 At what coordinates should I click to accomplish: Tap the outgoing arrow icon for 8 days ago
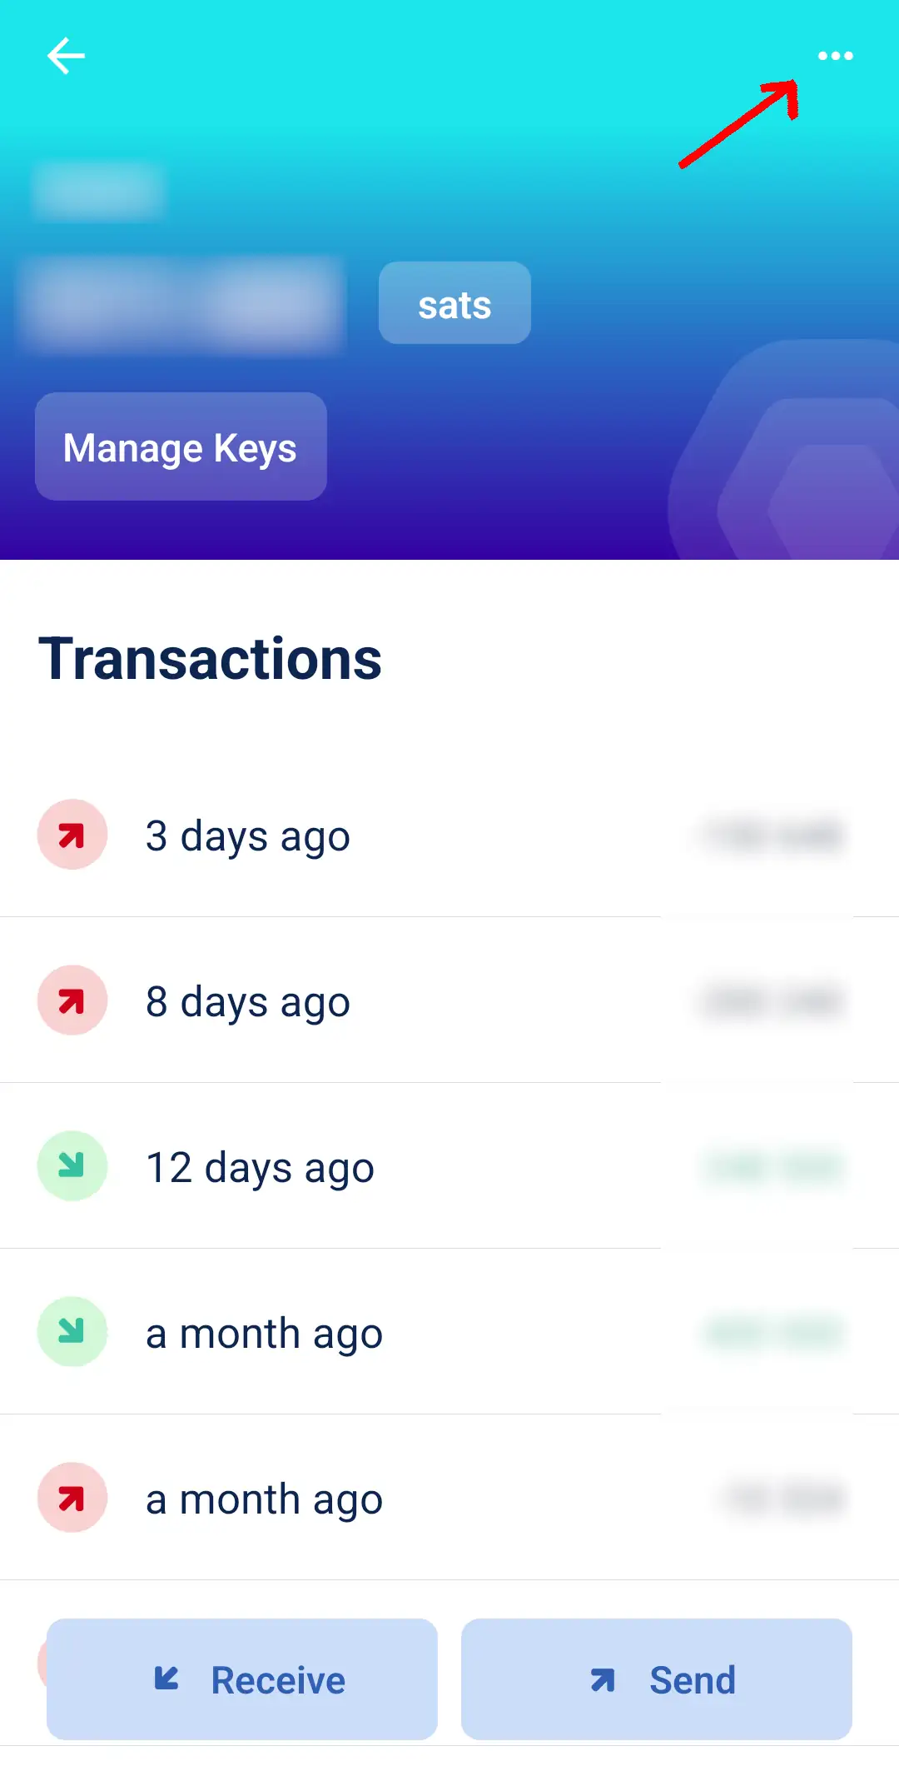pyautogui.click(x=72, y=1000)
